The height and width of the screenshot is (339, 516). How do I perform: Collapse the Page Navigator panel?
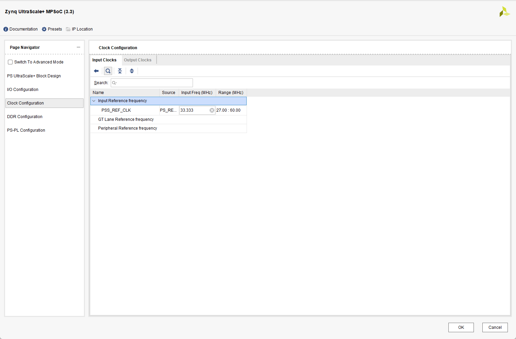click(x=78, y=48)
